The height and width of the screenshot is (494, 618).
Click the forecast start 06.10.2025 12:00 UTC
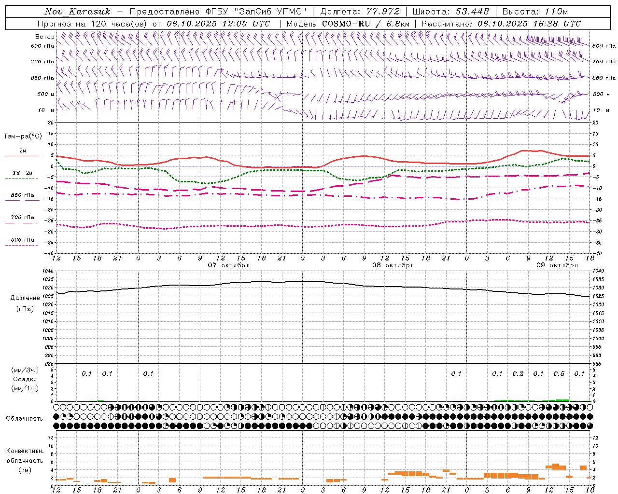point(218,24)
